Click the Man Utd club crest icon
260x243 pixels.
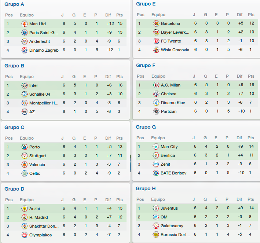[25, 24]
